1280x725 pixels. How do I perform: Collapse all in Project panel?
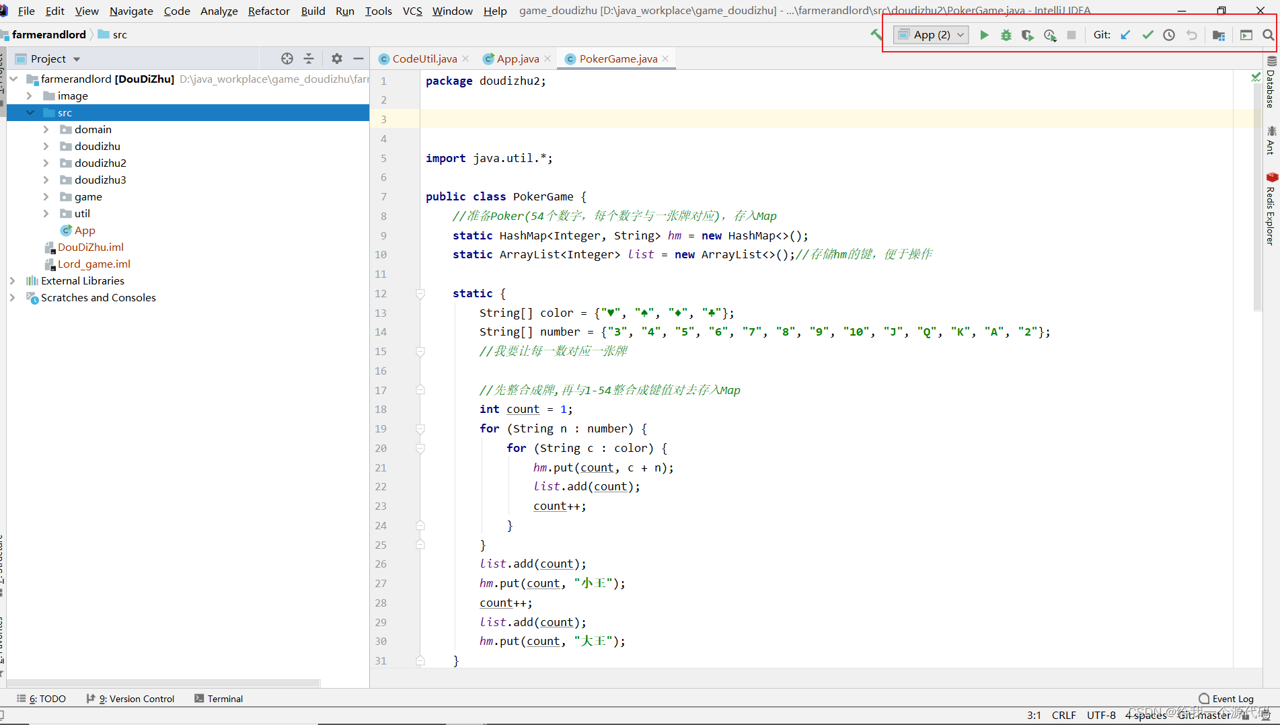pyautogui.click(x=309, y=59)
